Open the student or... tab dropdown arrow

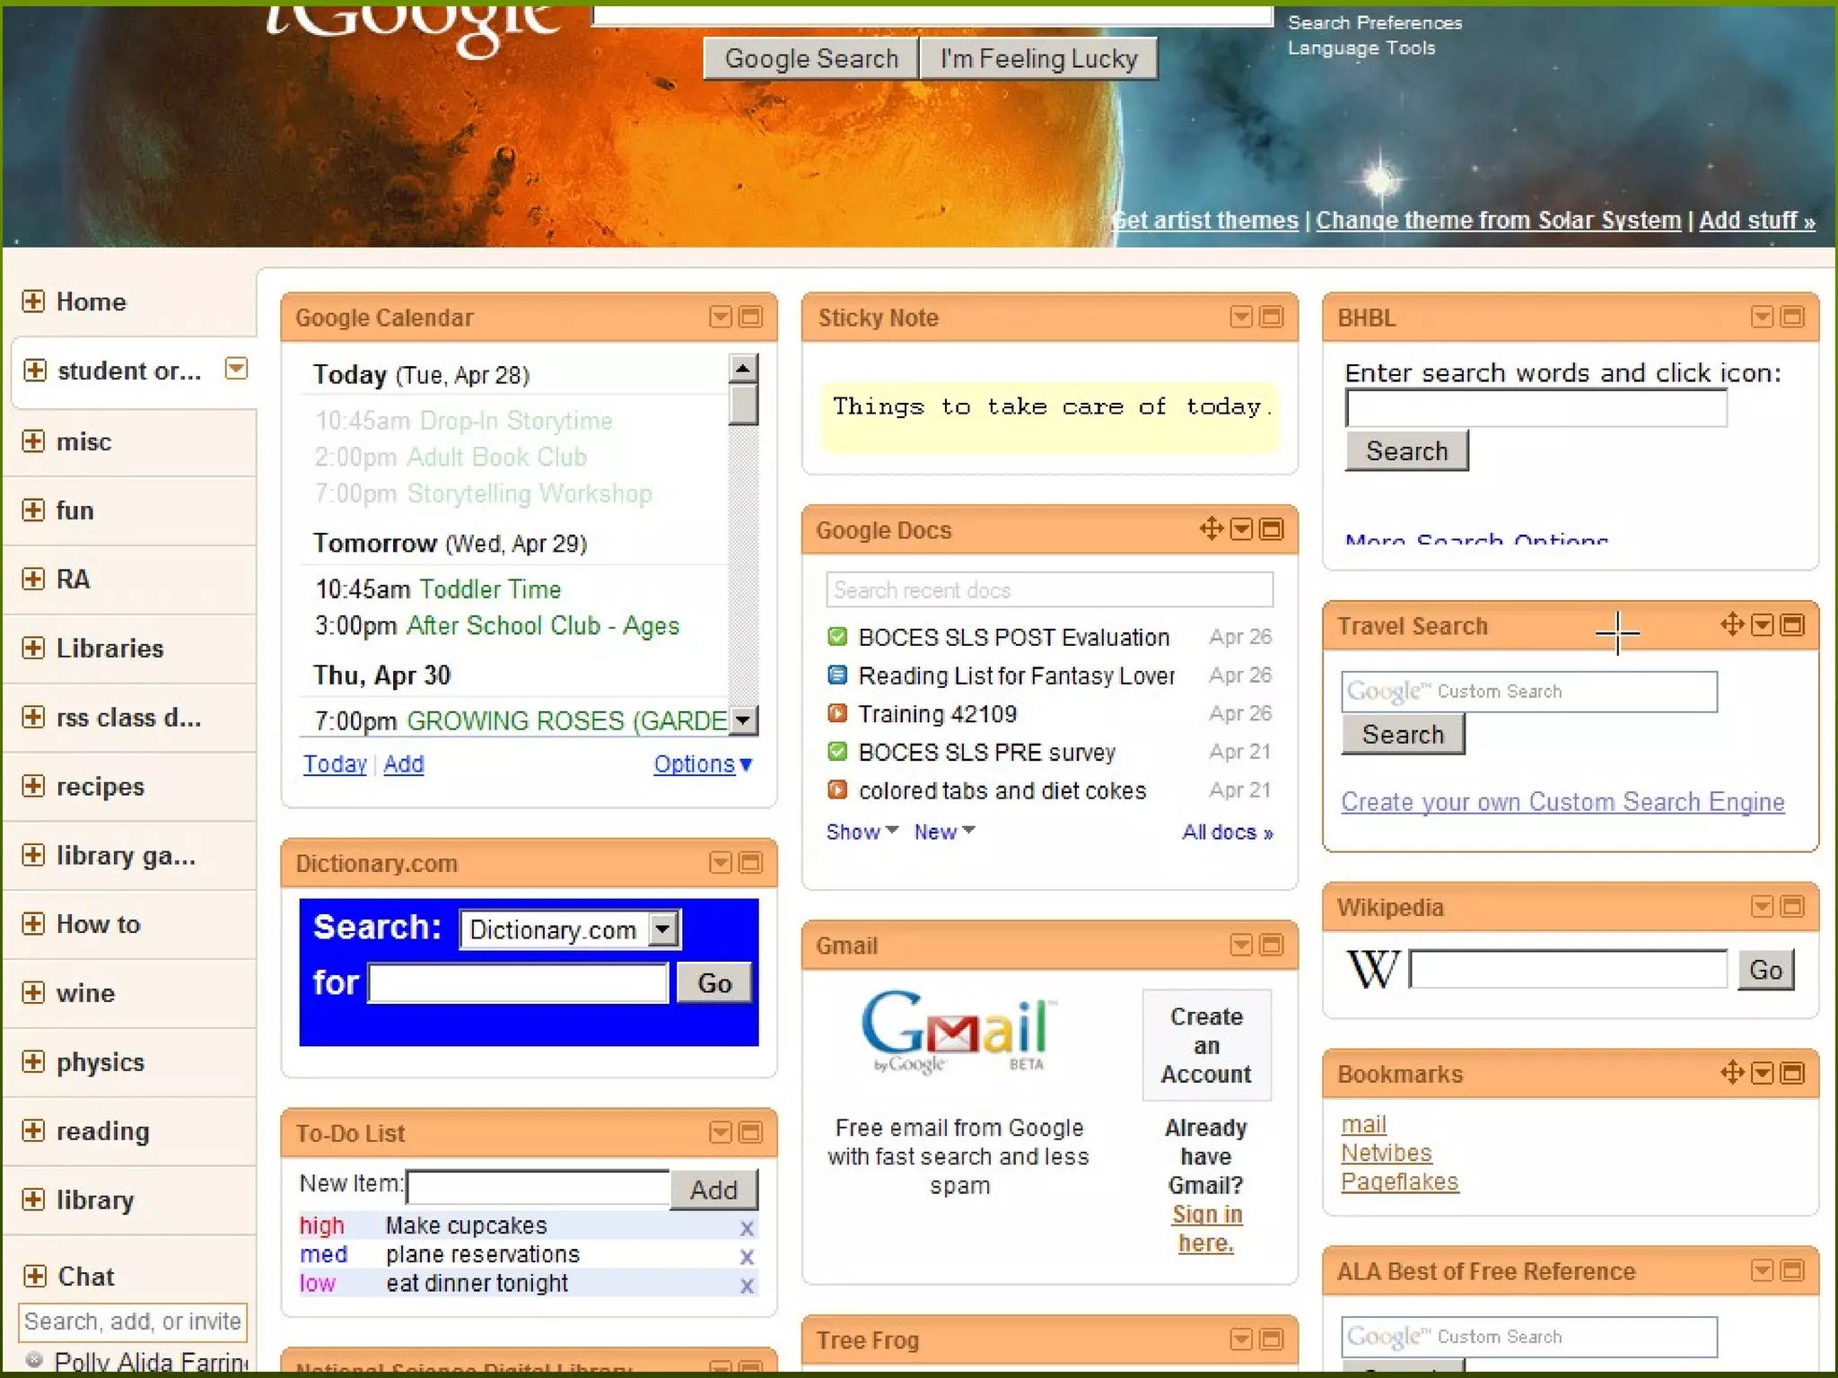(236, 369)
